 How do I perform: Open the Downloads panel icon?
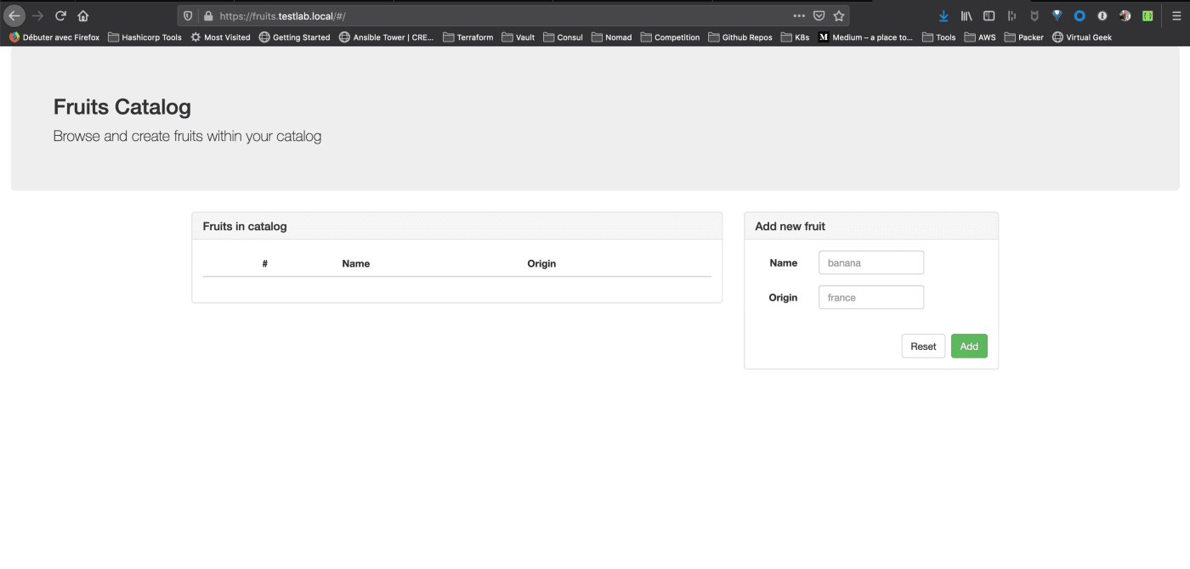click(x=943, y=15)
